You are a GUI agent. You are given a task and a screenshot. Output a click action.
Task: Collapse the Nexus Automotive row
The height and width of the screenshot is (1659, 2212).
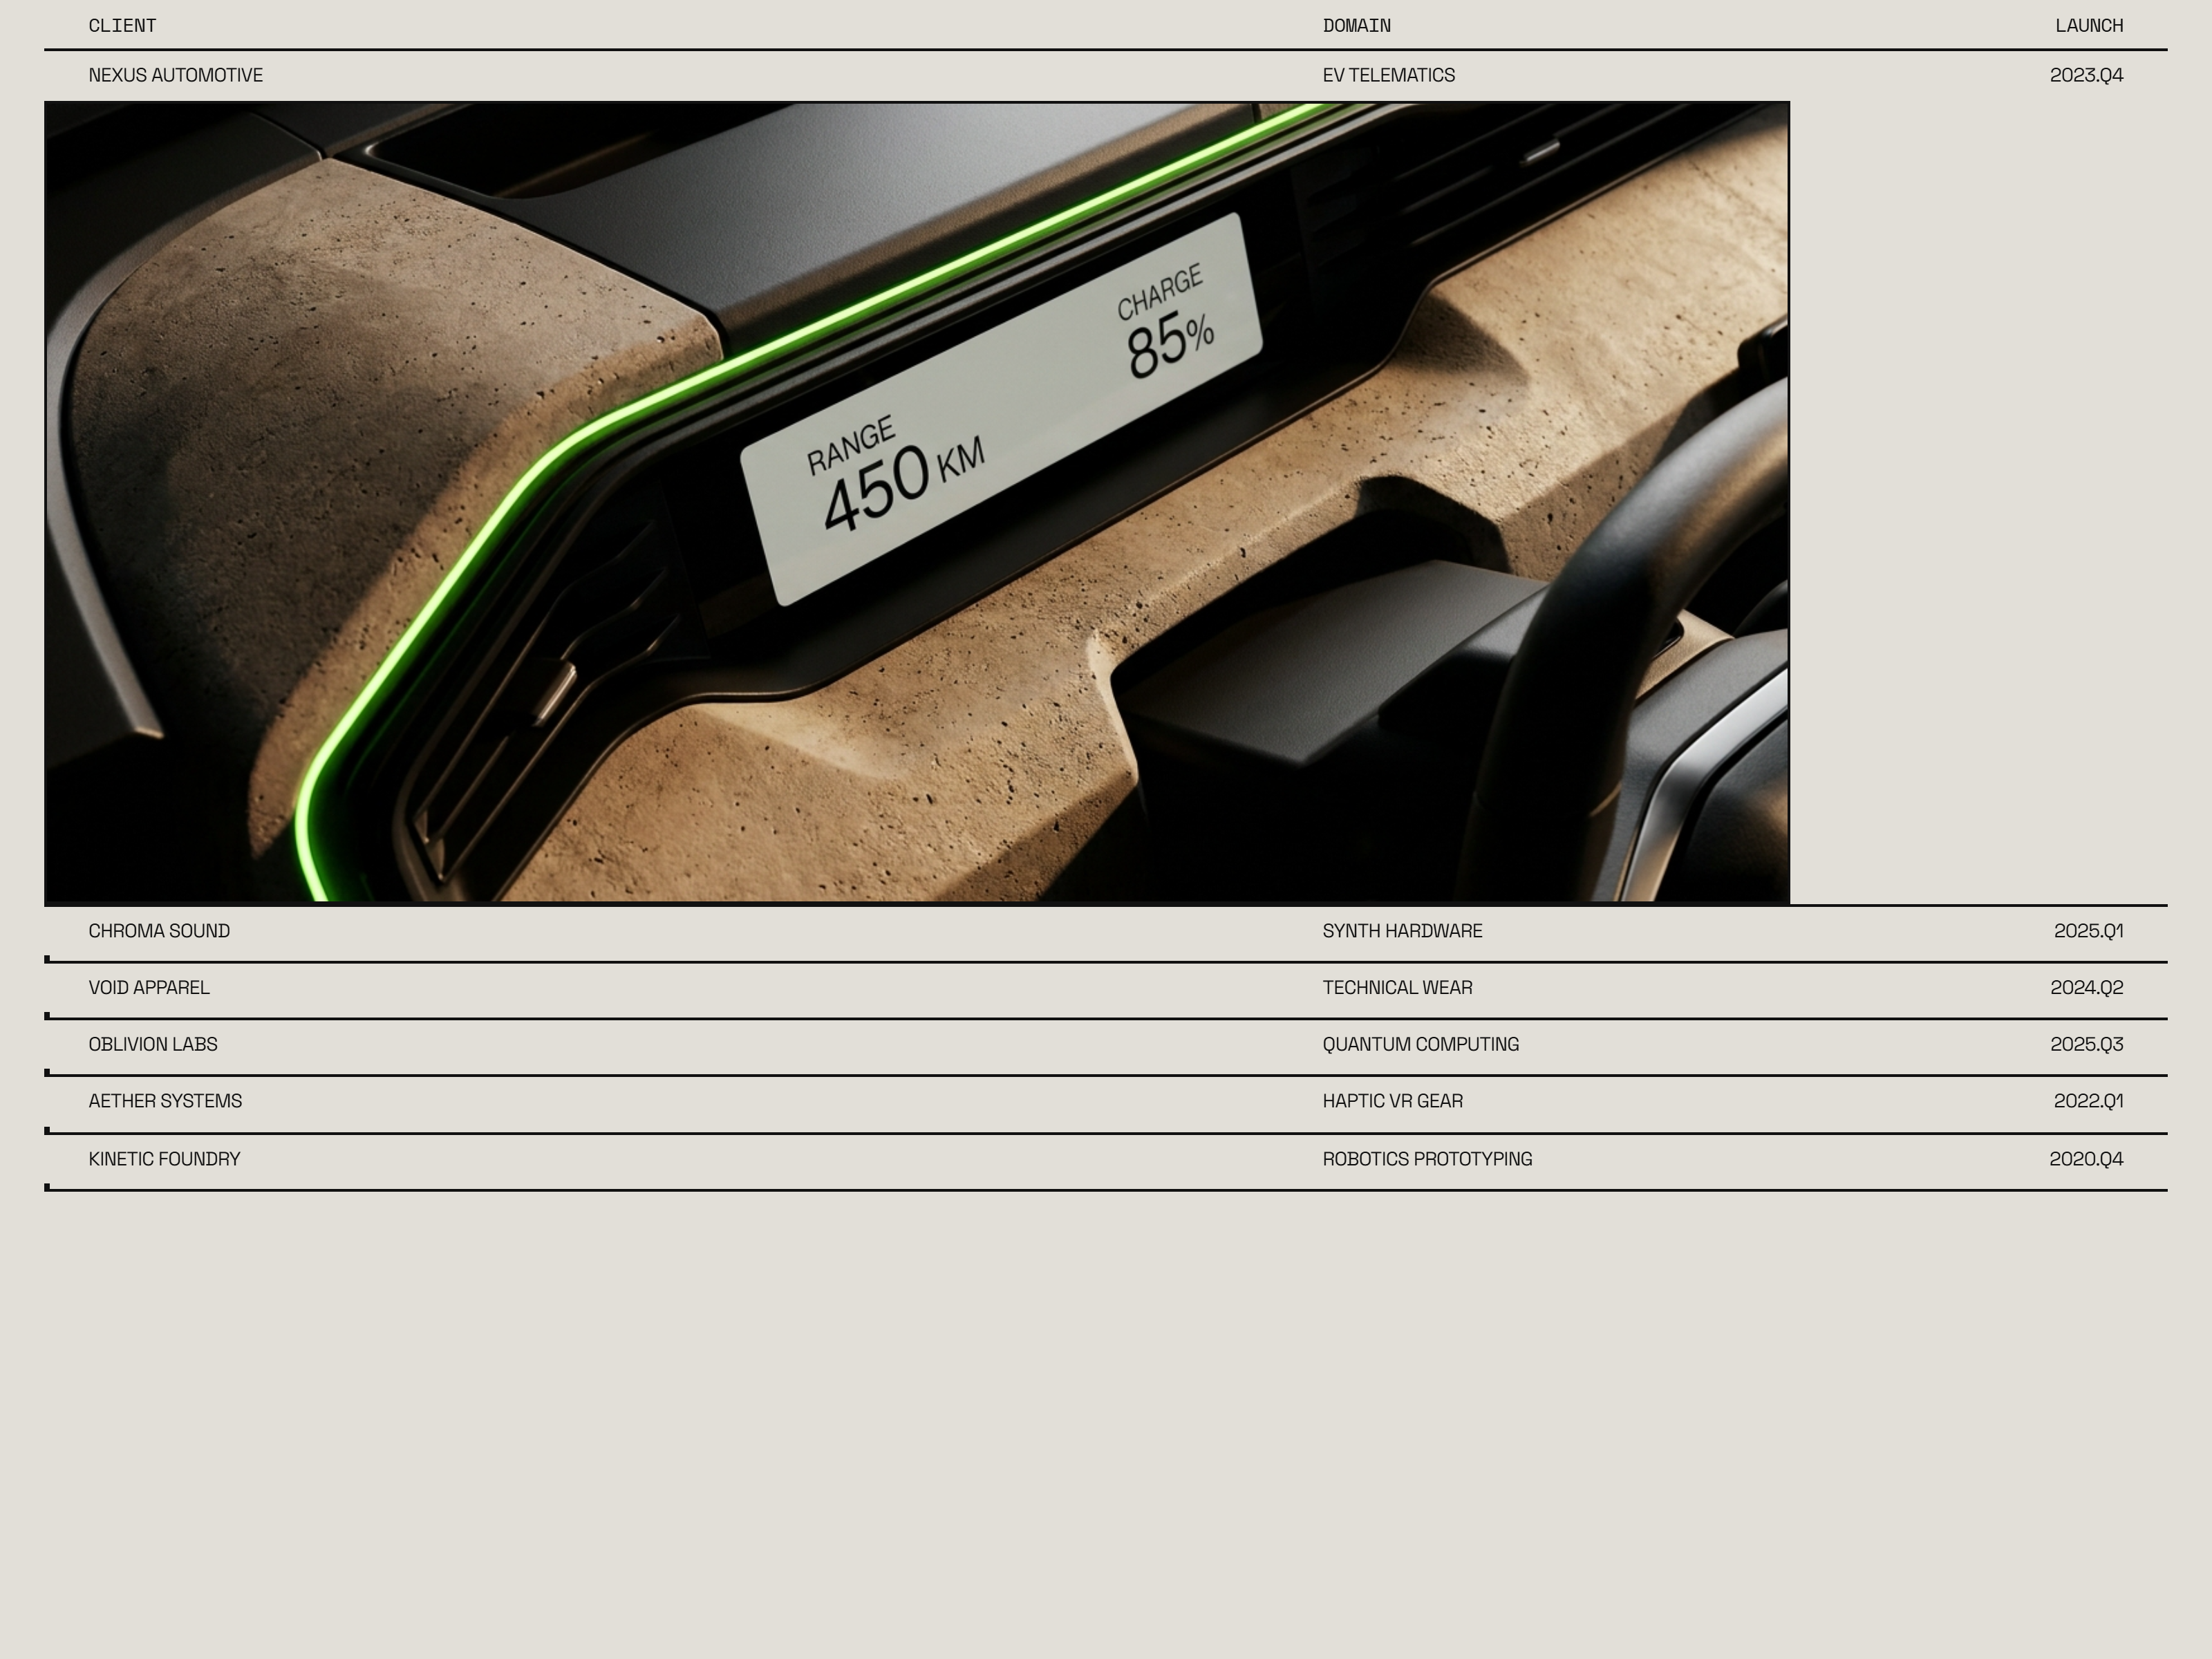pyautogui.click(x=1106, y=75)
